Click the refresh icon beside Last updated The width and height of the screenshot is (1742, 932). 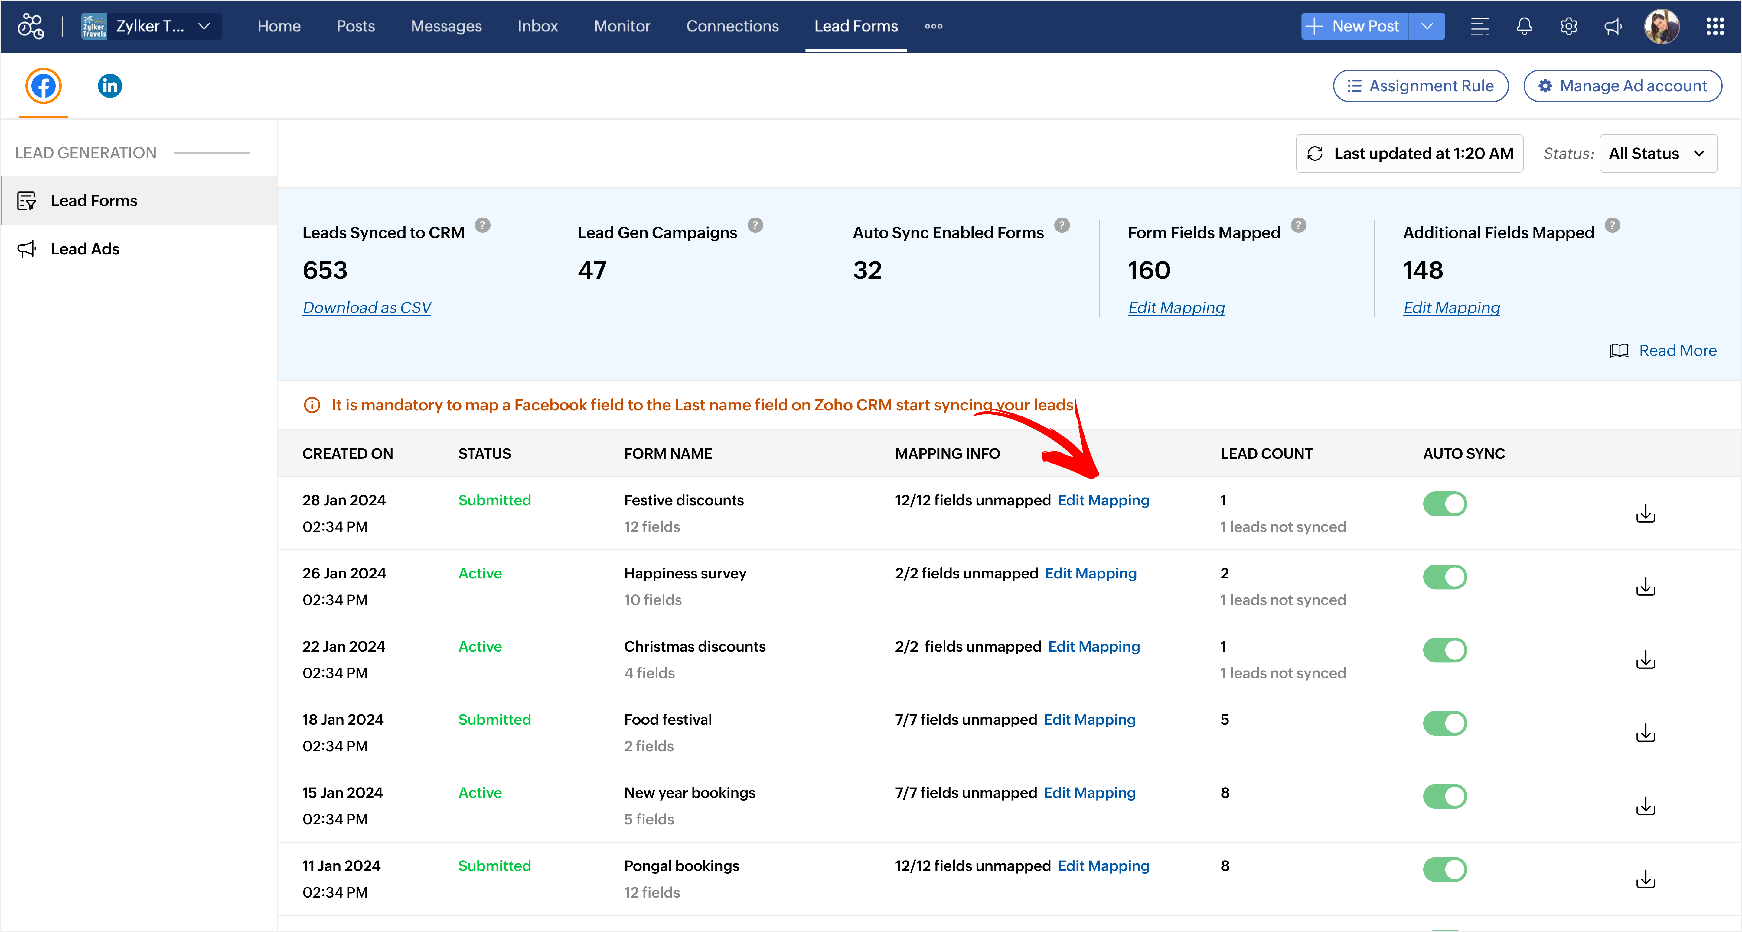point(1315,154)
